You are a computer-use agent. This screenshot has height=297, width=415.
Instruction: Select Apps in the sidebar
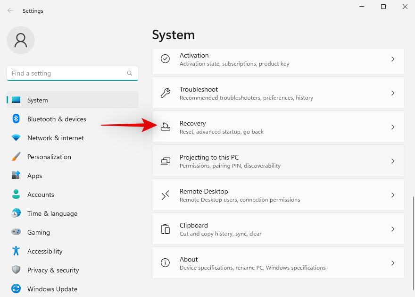tap(35, 176)
